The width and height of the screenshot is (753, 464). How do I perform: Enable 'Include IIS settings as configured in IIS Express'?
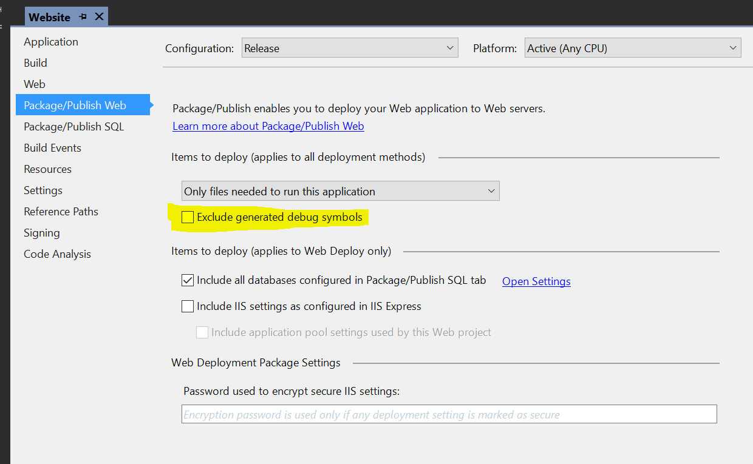point(188,306)
